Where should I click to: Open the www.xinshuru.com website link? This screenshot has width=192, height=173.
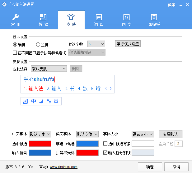pos(63,167)
